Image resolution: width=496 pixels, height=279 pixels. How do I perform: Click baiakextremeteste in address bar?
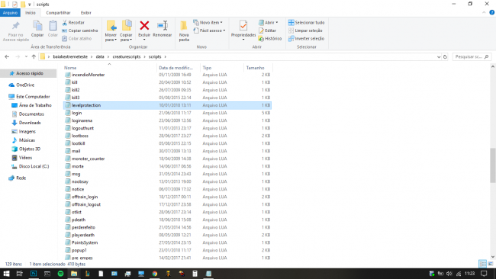70,56
